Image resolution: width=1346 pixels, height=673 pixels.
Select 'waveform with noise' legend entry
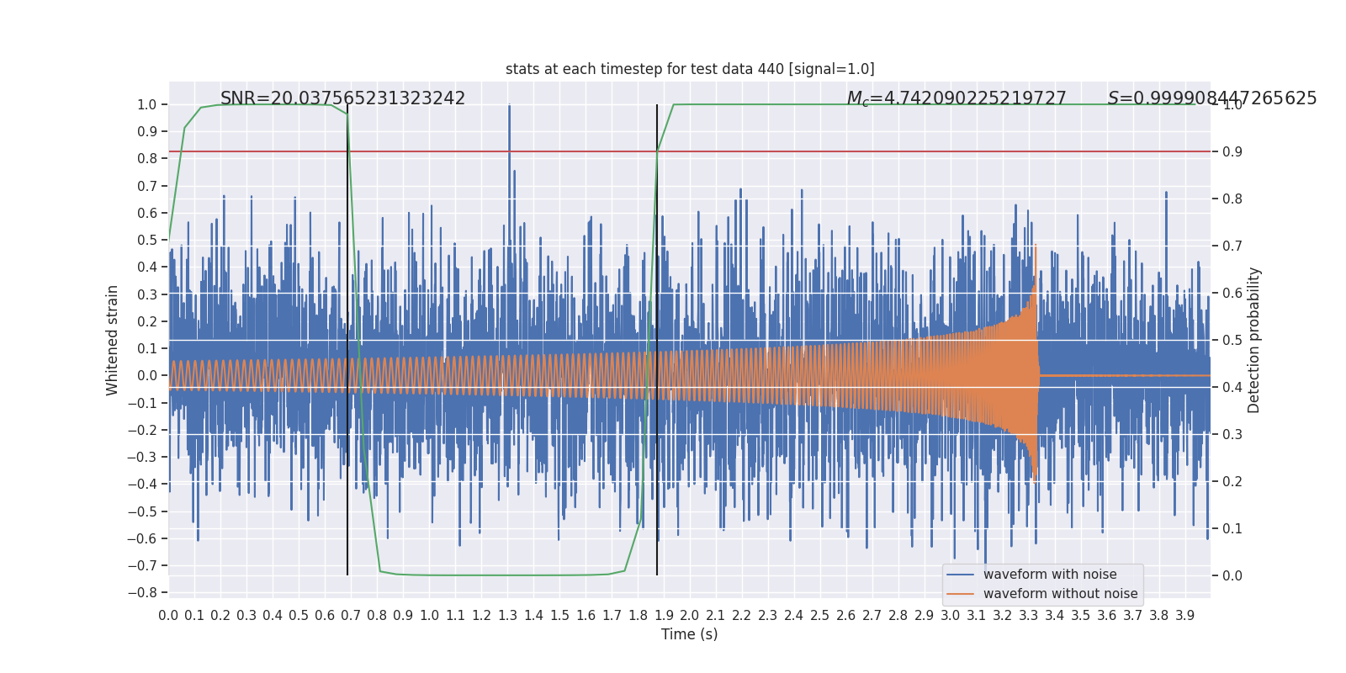[1050, 575]
